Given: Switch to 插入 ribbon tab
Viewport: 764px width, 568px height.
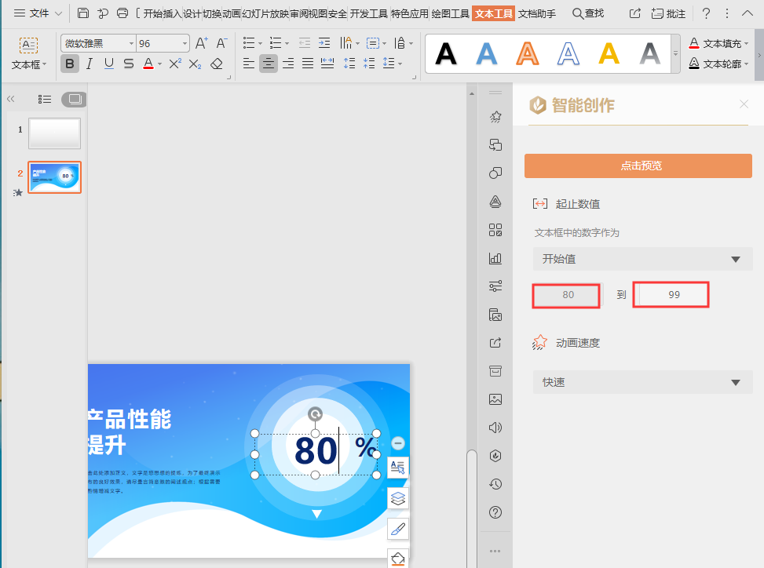Looking at the screenshot, I should (x=172, y=13).
